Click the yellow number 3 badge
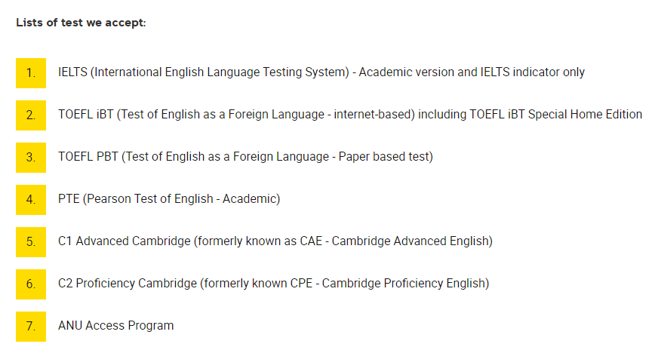This screenshot has width=655, height=347. pos(31,158)
